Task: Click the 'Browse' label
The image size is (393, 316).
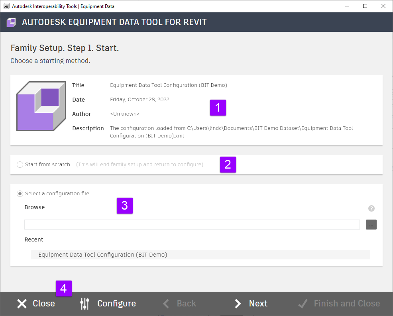Action: (x=35, y=207)
